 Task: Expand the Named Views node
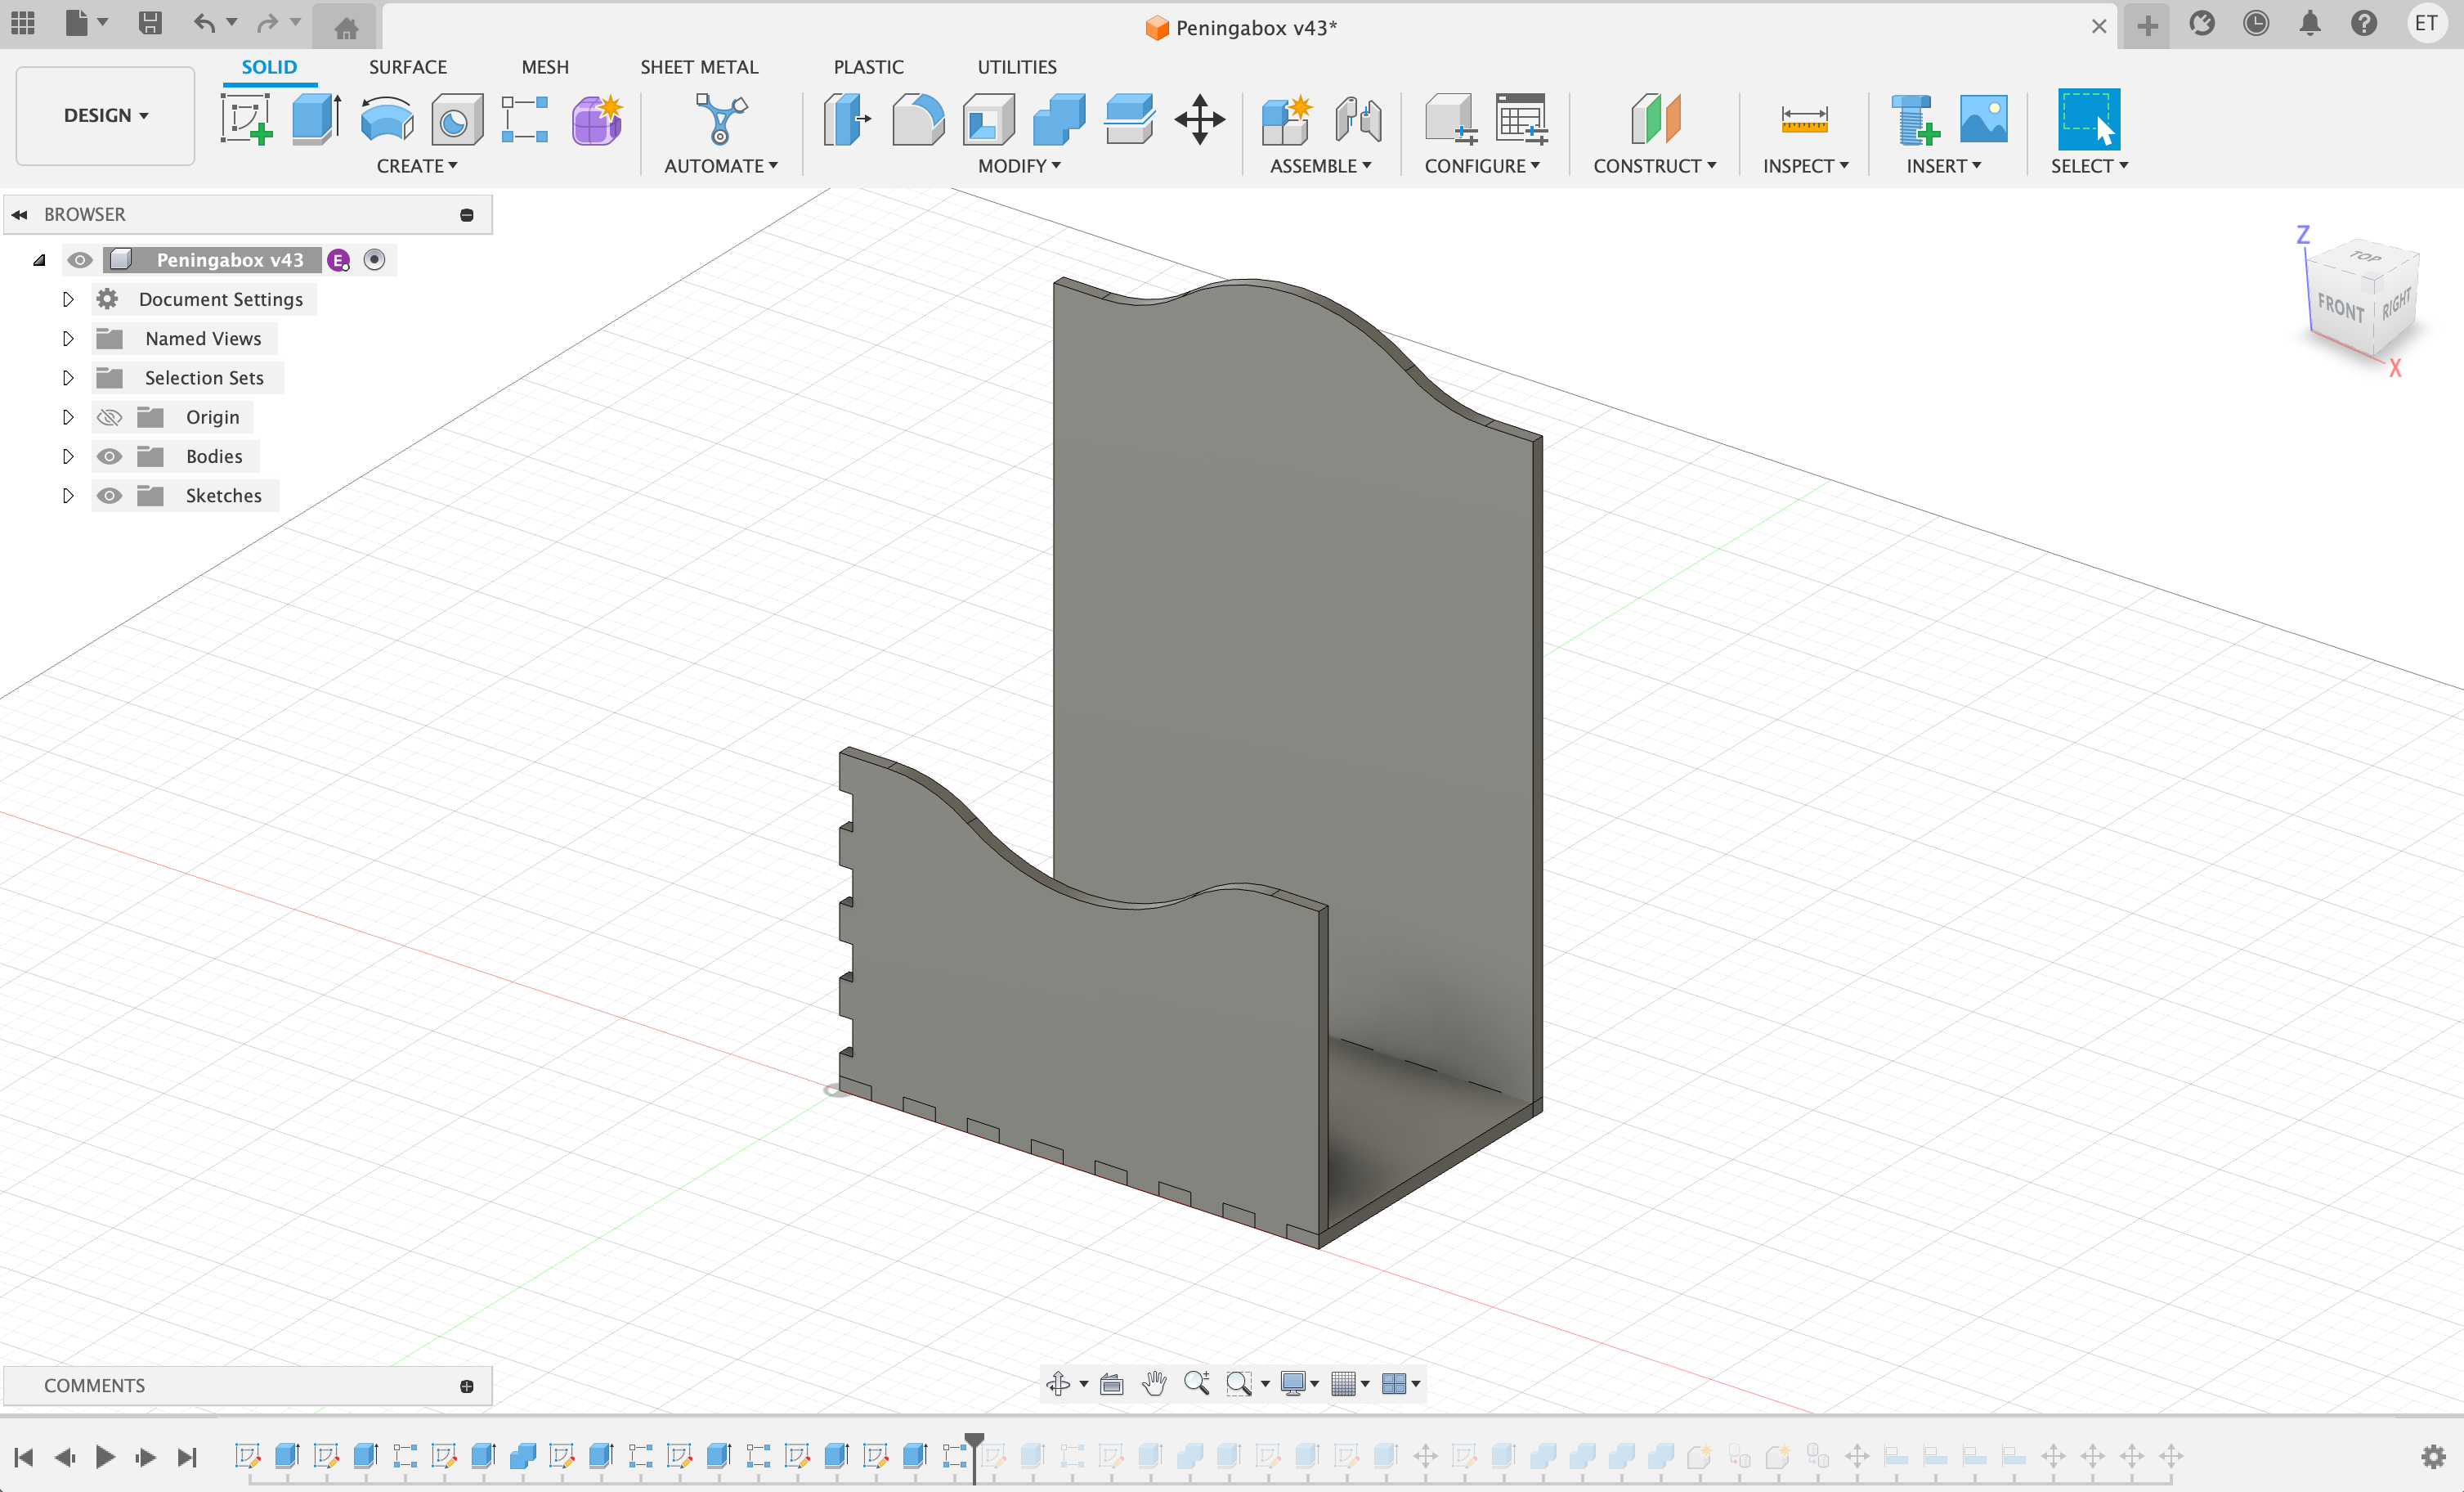tap(68, 338)
